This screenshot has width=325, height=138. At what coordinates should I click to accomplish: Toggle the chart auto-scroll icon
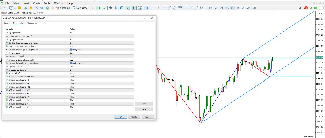click(128, 8)
